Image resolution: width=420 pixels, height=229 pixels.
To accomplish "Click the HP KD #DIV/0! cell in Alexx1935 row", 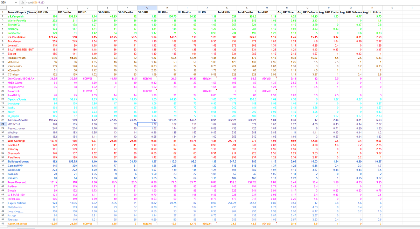I will pos(87,91).
